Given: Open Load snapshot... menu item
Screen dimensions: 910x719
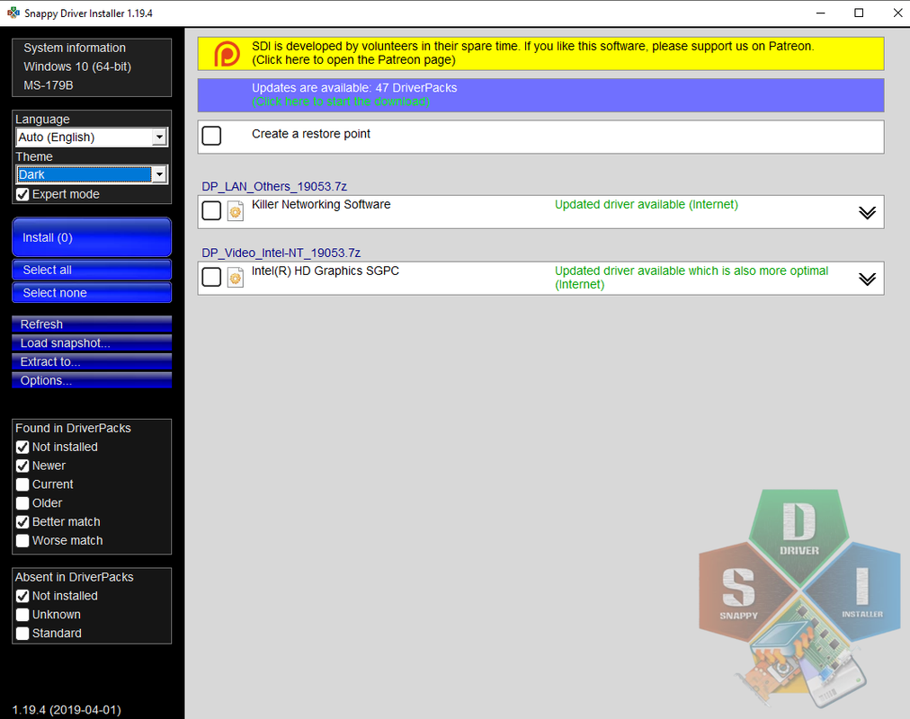Looking at the screenshot, I should [92, 342].
